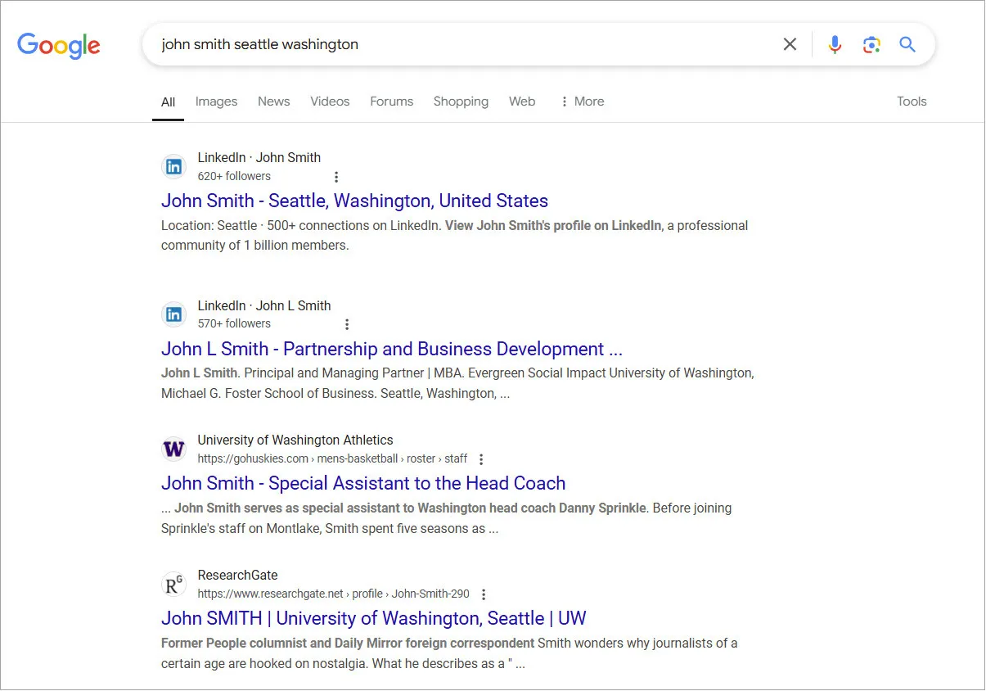Open three-dot menu beside 620+ followers

click(336, 177)
